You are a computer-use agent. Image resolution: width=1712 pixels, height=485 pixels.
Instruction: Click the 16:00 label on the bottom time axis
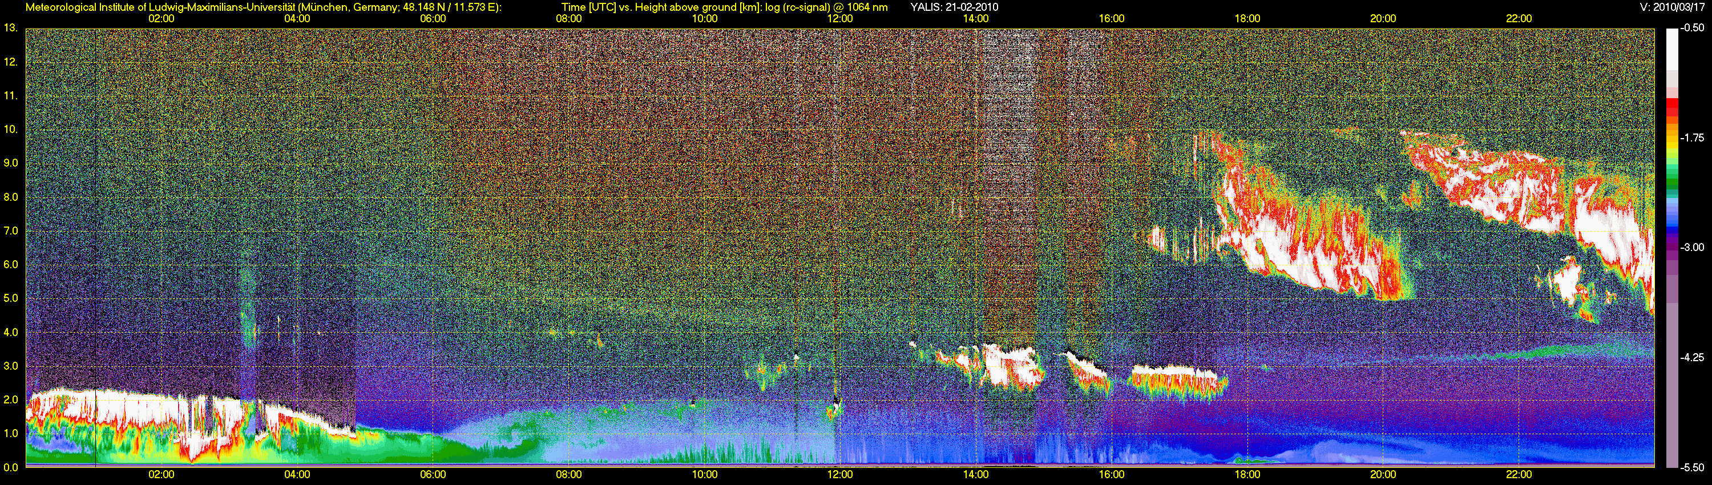[x=1112, y=474]
